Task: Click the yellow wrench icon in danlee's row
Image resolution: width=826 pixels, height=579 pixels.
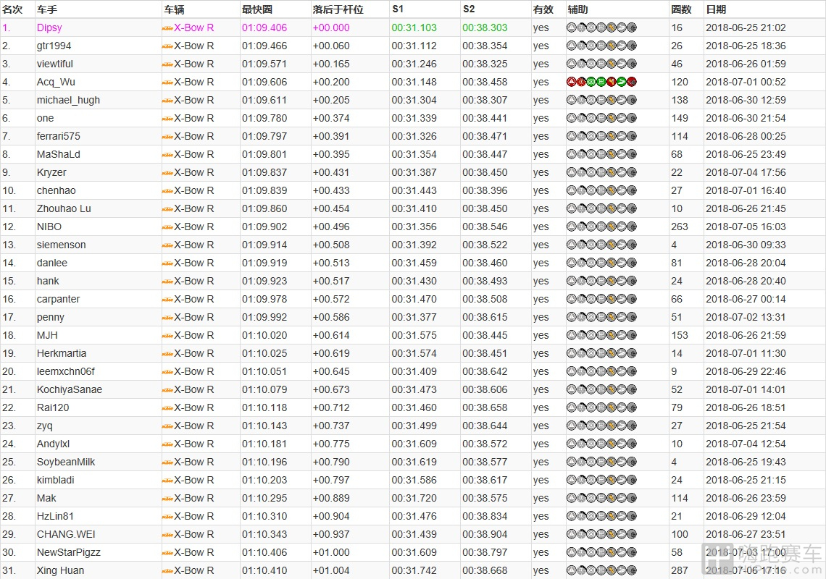Action: [611, 263]
